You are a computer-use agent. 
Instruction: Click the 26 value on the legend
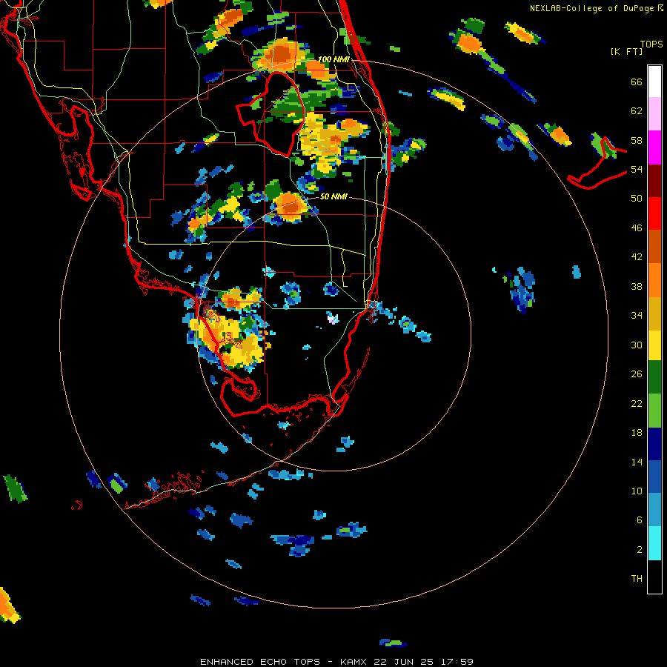(637, 374)
